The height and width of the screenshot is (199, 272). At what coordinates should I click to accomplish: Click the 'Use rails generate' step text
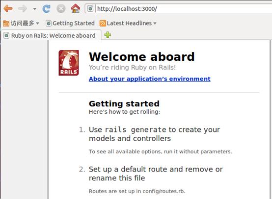(x=154, y=134)
